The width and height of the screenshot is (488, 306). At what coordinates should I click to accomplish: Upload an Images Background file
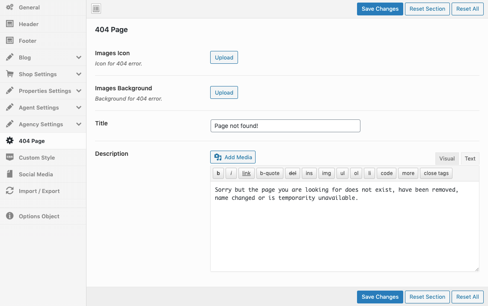[x=224, y=92]
